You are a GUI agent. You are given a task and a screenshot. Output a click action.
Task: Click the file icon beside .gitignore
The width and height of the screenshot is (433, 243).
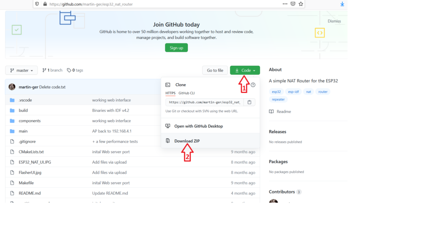click(x=12, y=141)
